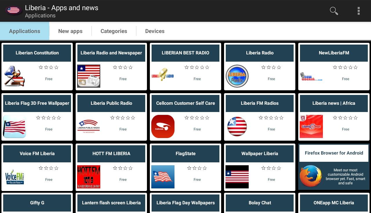The height and width of the screenshot is (213, 371).
Task: Tap the Liberia flag app logo
Action: coord(13,11)
